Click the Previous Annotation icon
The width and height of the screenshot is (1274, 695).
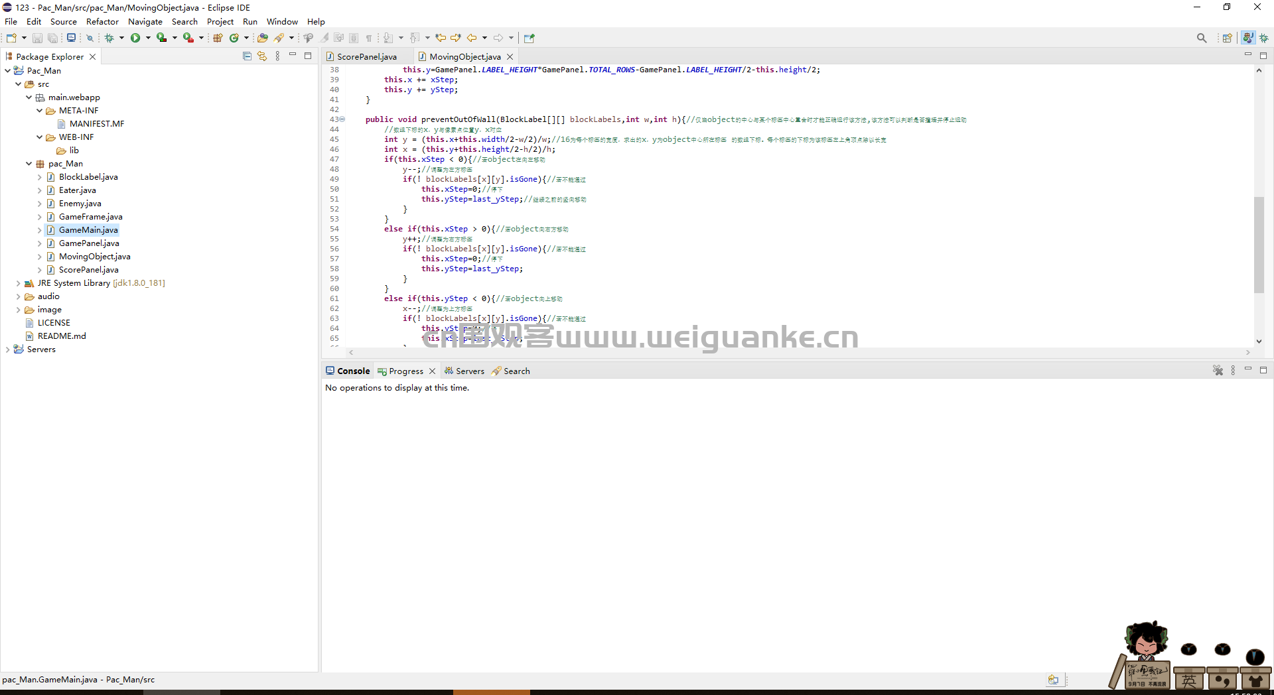(x=415, y=38)
